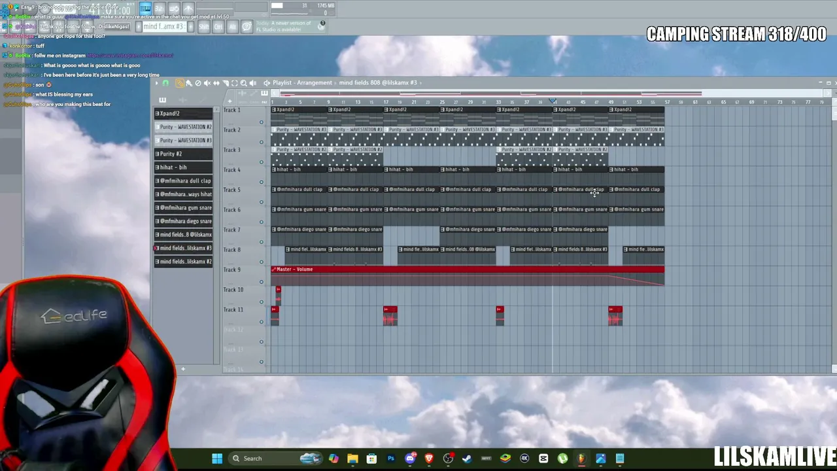837x471 pixels.
Task: Mute Track 4 using its green dot
Action: click(262, 182)
